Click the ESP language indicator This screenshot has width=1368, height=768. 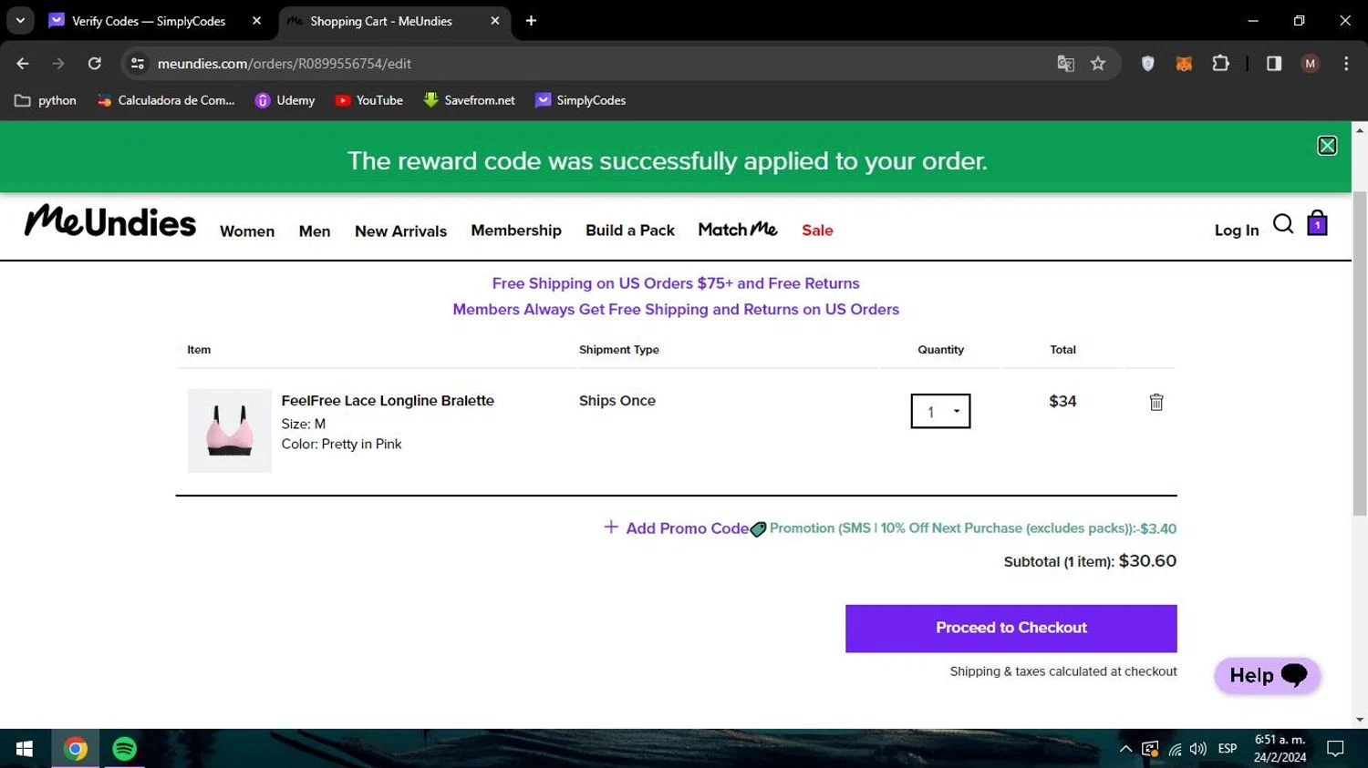[x=1228, y=749]
